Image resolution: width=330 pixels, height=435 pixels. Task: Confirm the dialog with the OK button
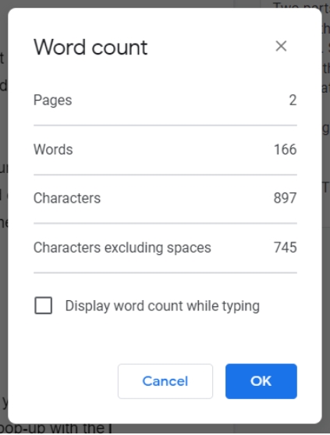[261, 381]
